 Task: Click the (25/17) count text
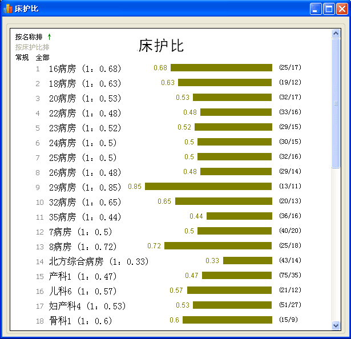290,67
